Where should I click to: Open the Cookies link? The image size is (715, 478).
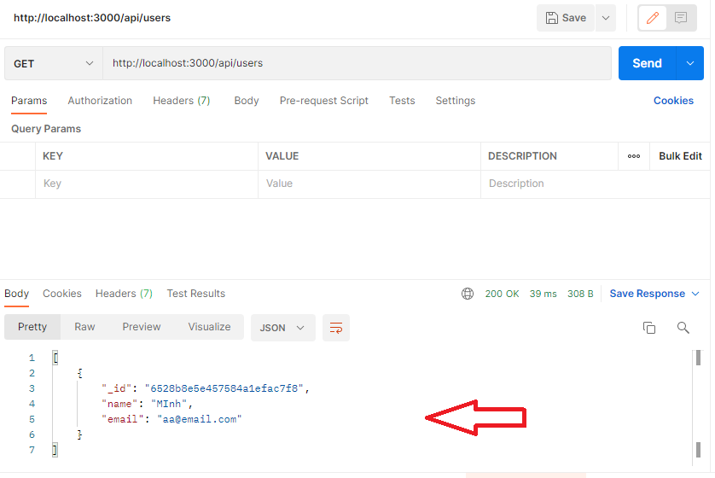pyautogui.click(x=673, y=101)
